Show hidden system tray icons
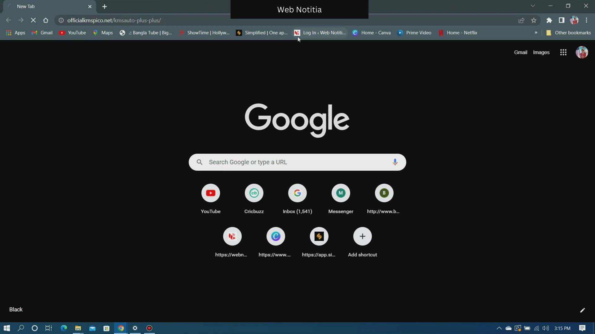Viewport: 595px width, 334px height. pyautogui.click(x=499, y=328)
